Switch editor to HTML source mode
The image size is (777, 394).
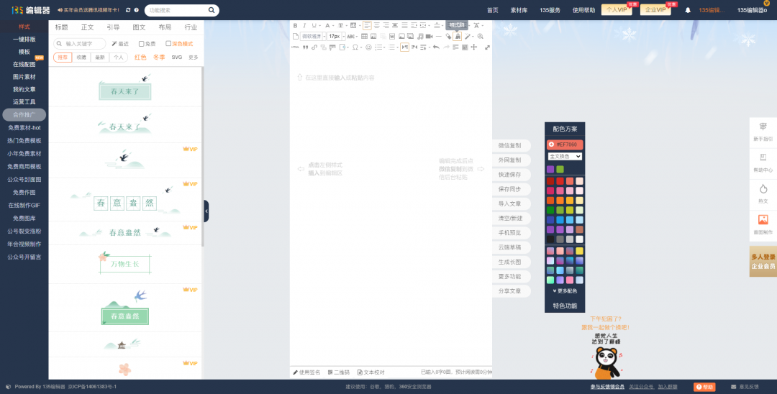(x=295, y=47)
